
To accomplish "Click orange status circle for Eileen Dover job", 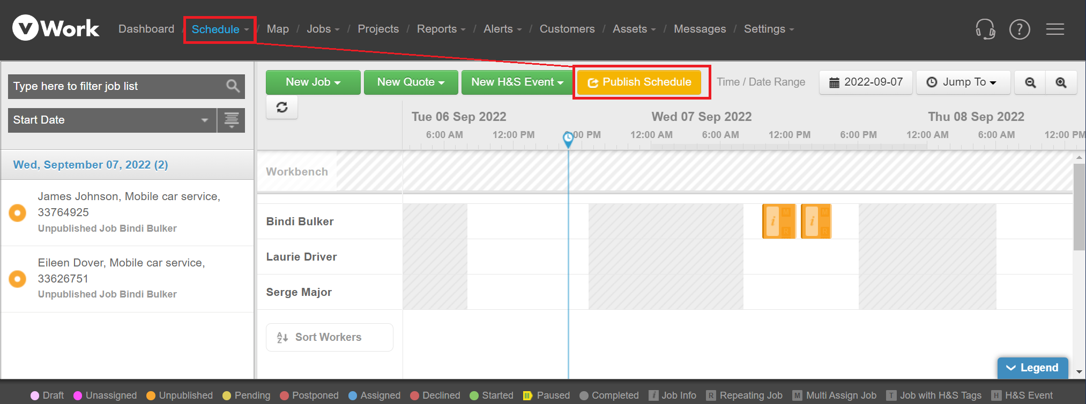I will click(18, 279).
